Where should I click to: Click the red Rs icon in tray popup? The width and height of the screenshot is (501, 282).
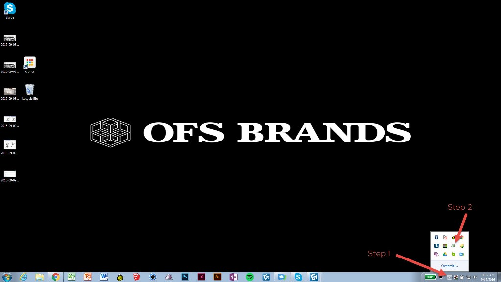click(445, 237)
